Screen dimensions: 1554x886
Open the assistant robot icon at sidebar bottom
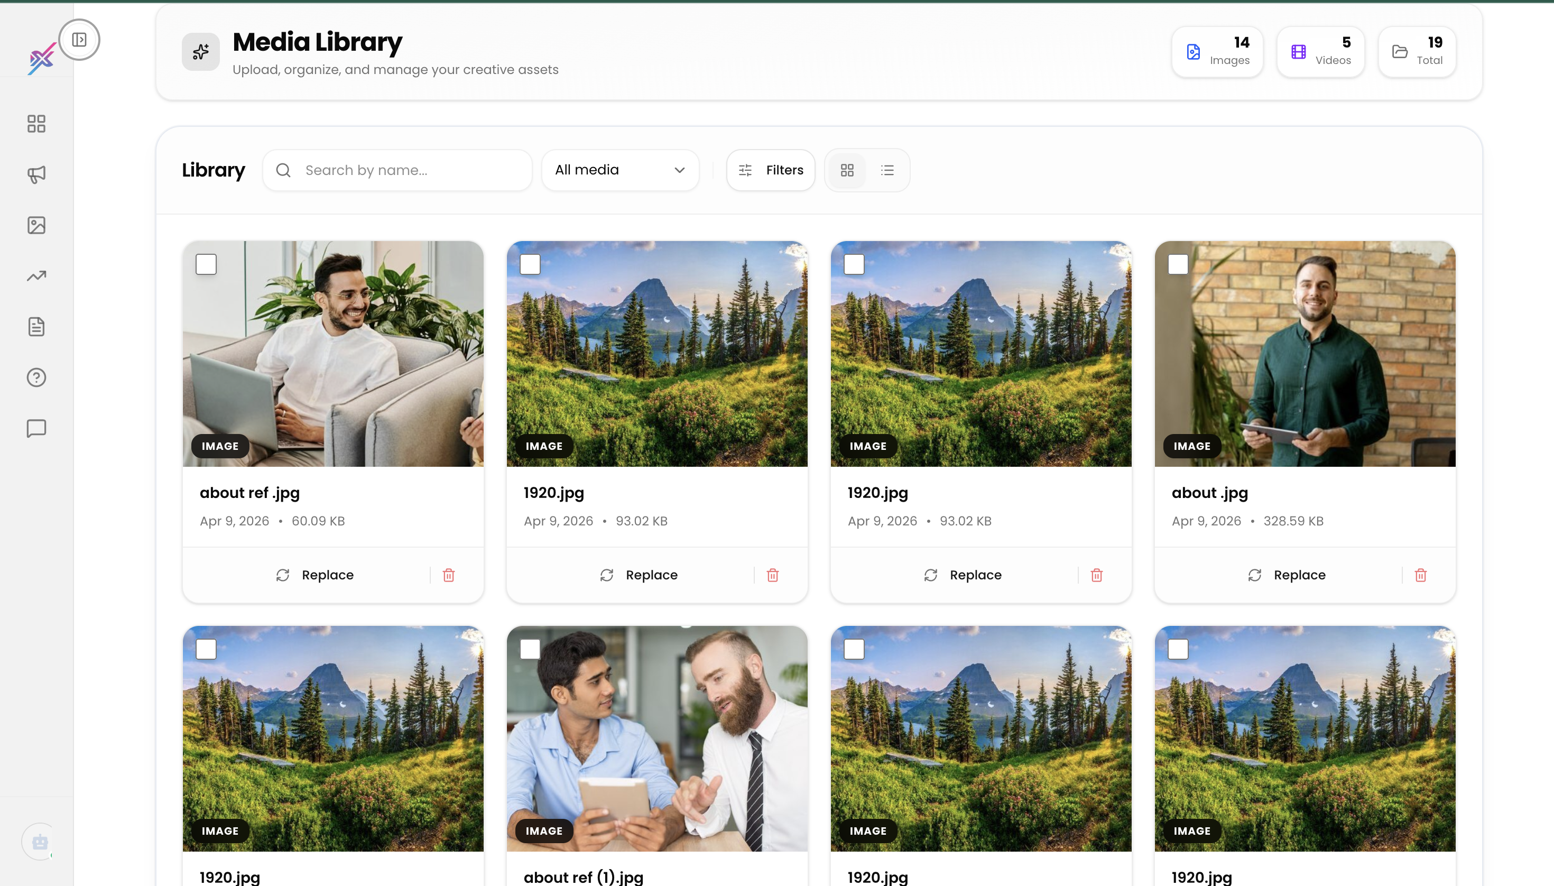[x=40, y=842]
